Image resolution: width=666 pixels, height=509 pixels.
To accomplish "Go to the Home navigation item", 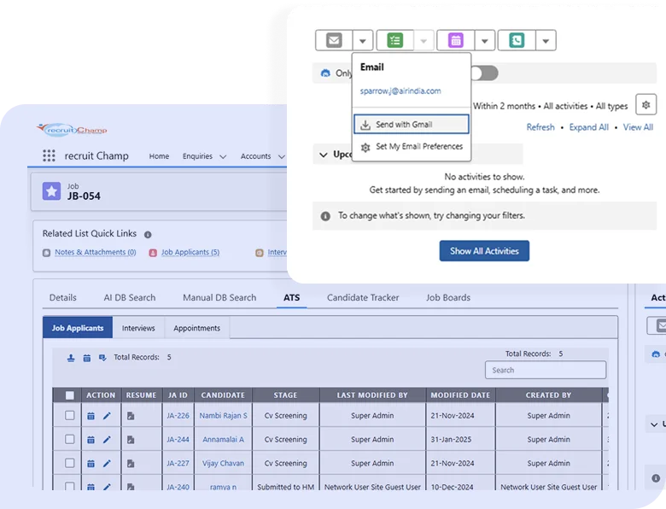I will (159, 156).
